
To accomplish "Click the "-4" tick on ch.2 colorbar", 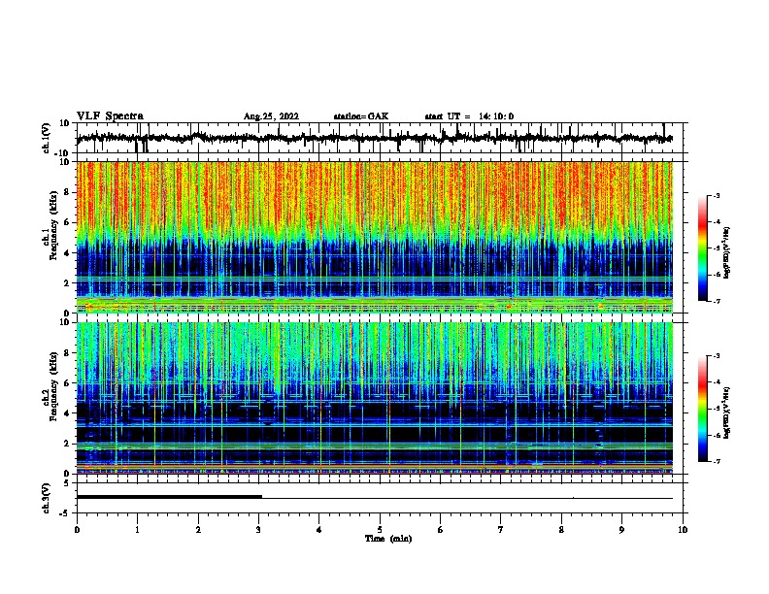I will tap(717, 382).
